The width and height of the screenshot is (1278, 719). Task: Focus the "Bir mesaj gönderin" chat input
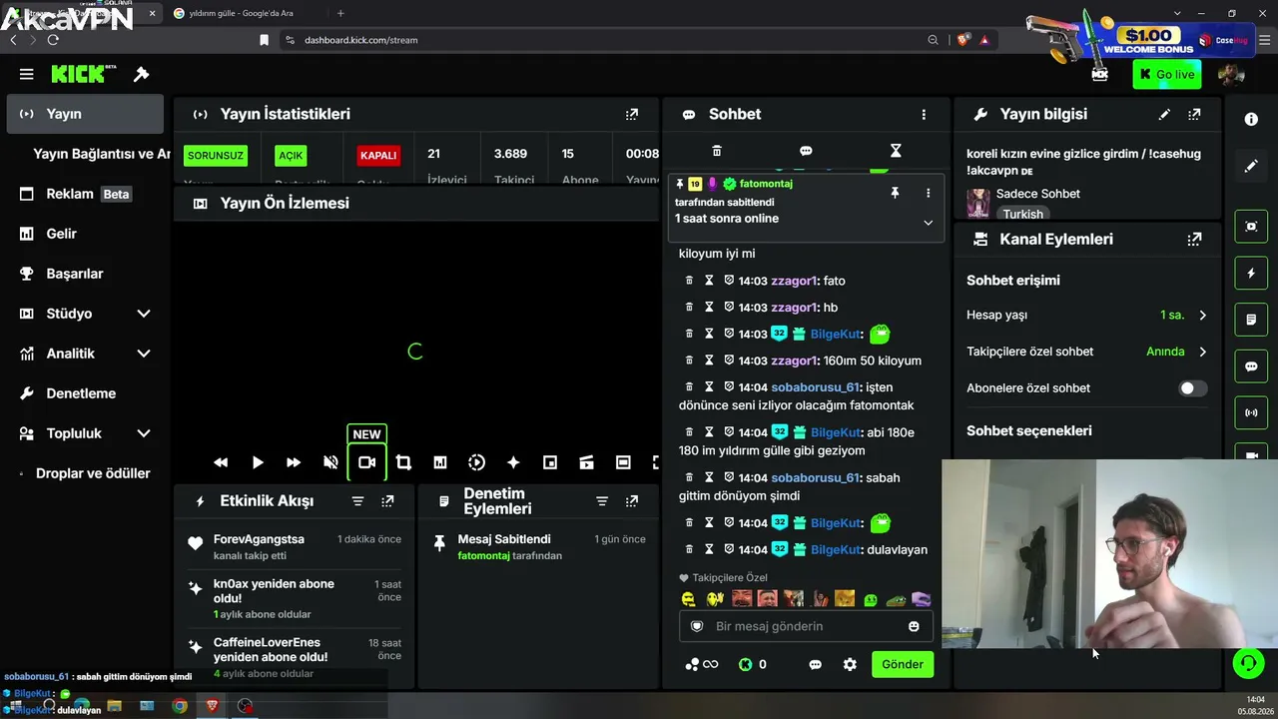806,626
